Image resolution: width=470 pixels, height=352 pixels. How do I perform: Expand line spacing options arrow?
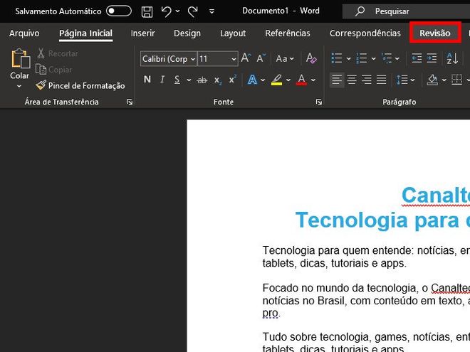(412, 80)
